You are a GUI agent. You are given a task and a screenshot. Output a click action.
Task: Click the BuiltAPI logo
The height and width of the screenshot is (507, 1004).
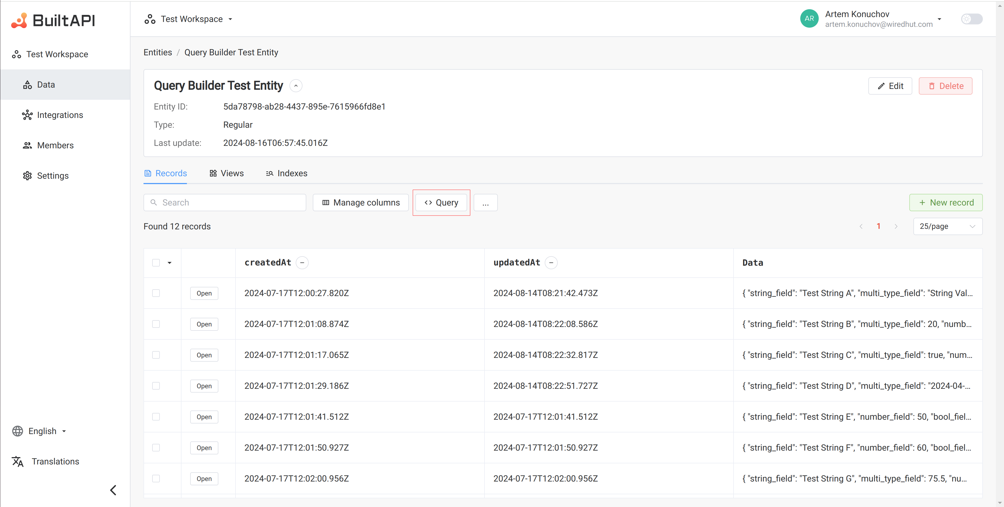click(x=53, y=20)
